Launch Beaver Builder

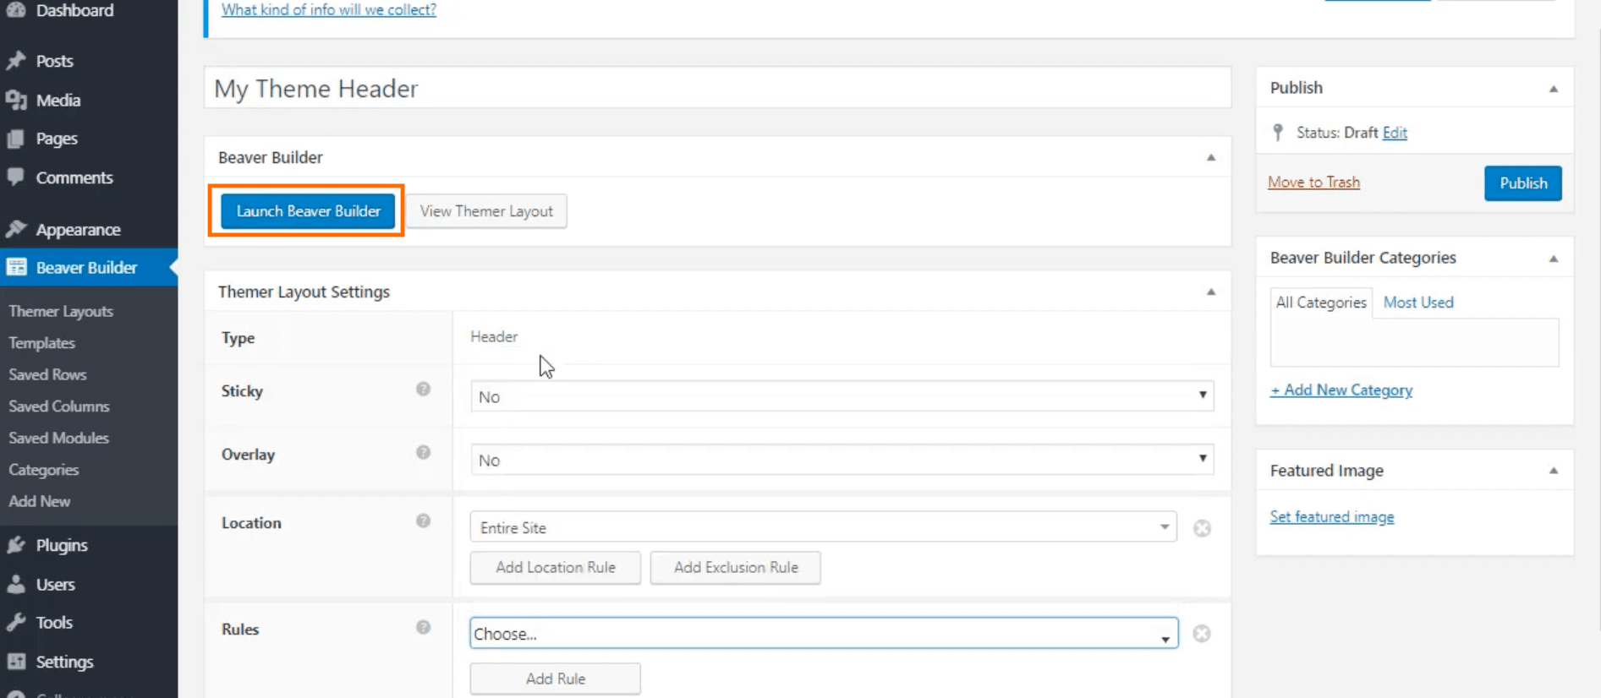click(x=308, y=211)
